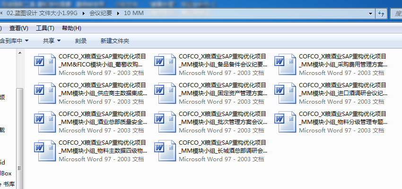Image resolution: width=402 pixels, height=189 pixels.
Task: Select Word icon of 供应商主数据集成 file
Action: (x=45, y=93)
